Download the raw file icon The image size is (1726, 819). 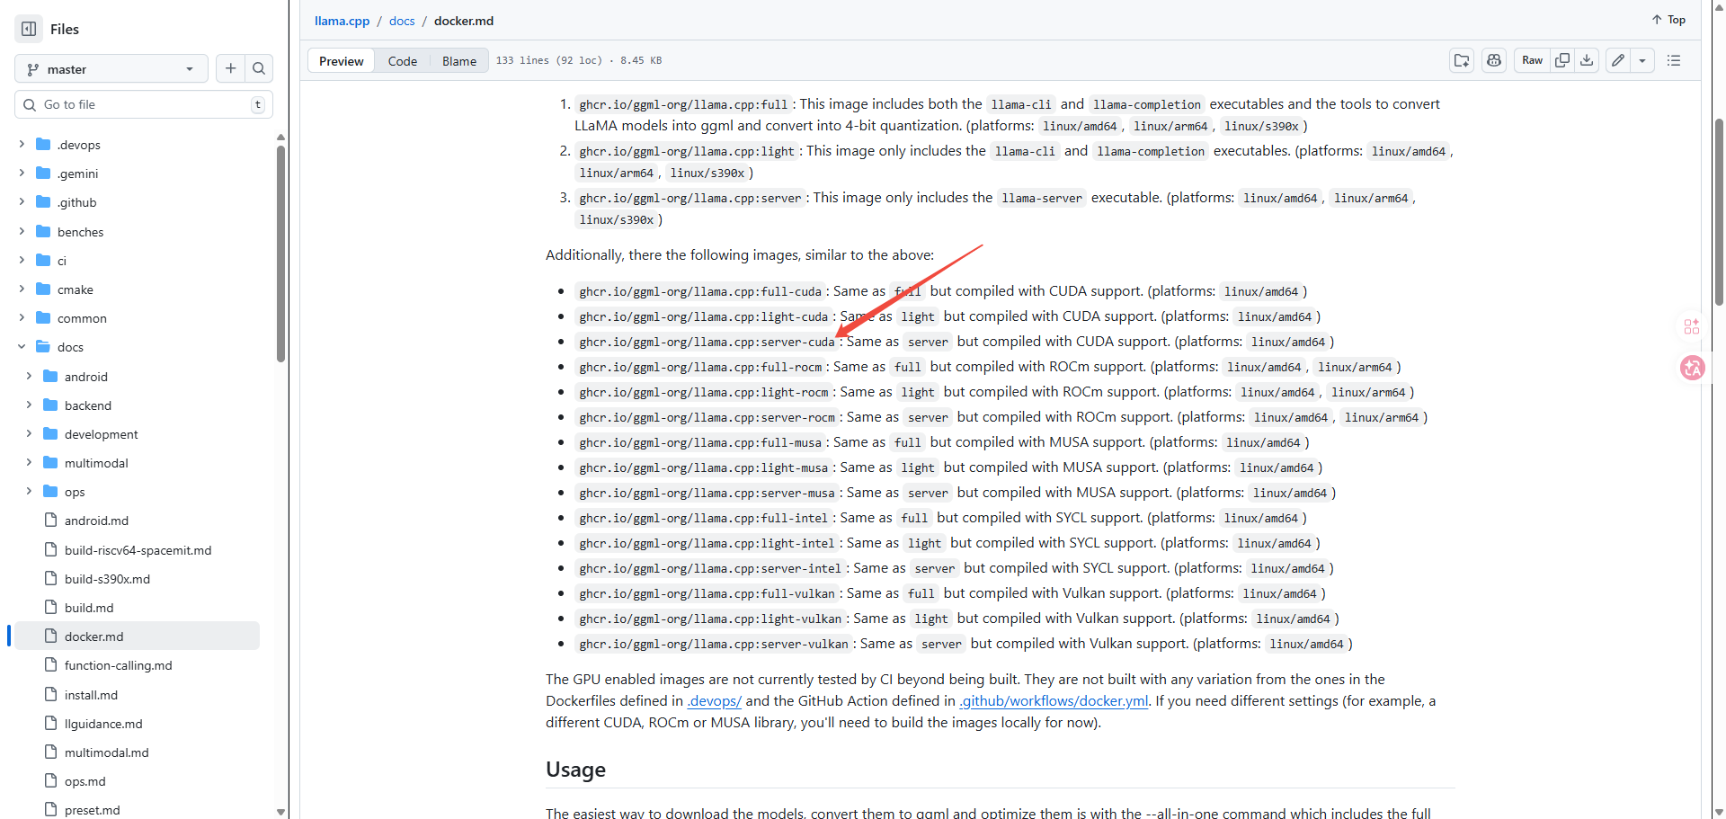tap(1587, 60)
